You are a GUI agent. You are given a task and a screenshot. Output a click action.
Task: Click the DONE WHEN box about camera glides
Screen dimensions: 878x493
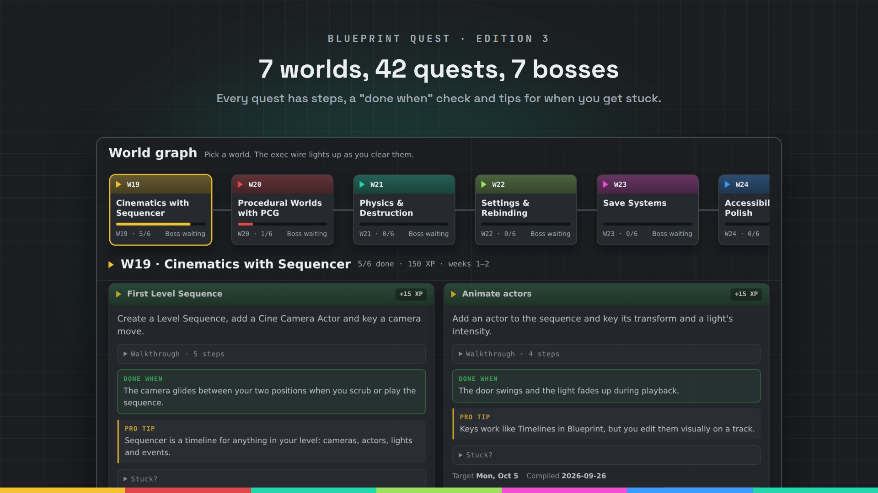pos(271,392)
